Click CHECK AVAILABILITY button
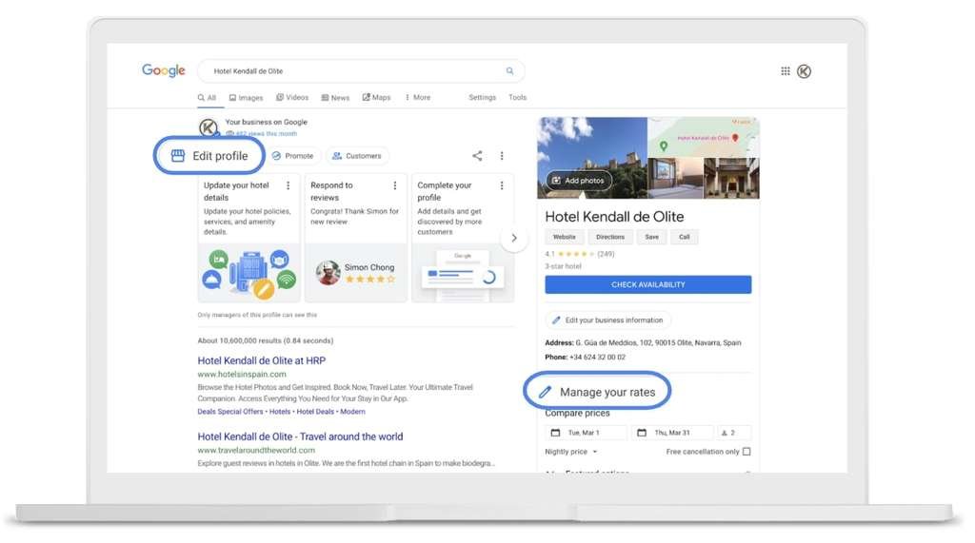Viewport: 975px width, 543px height. pos(647,284)
